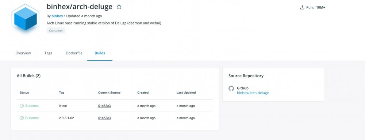Click the Github label in Source Repository
365x140 pixels.
[x=243, y=88]
